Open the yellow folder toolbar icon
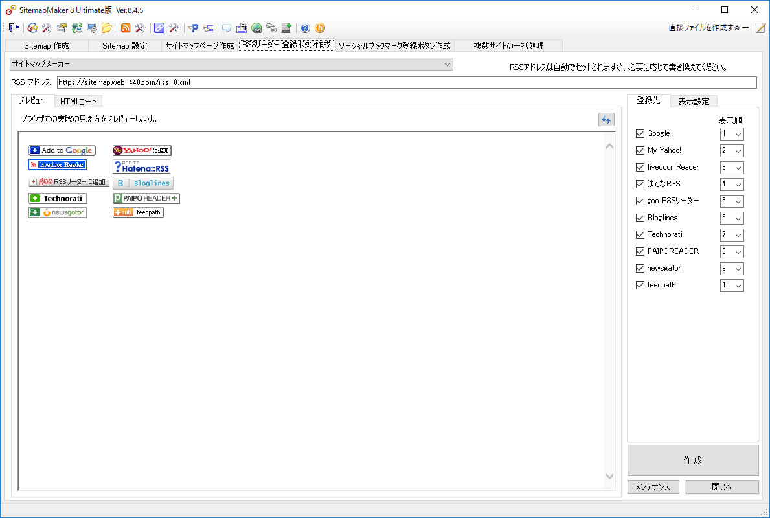Screen dimensions: 770x518 coord(107,28)
